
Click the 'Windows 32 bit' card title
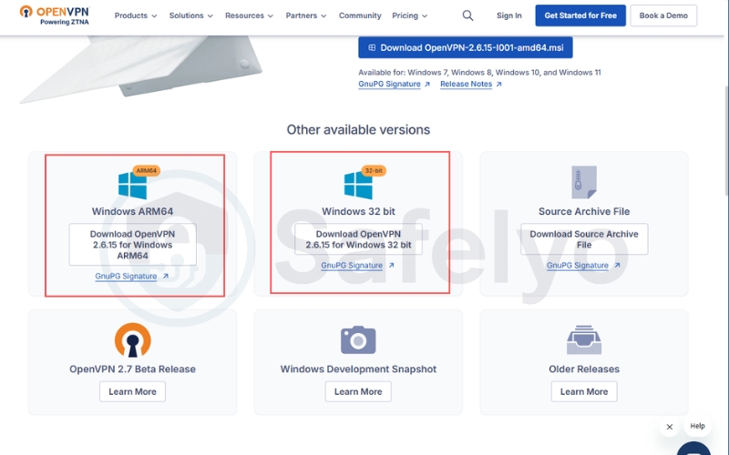pos(358,211)
